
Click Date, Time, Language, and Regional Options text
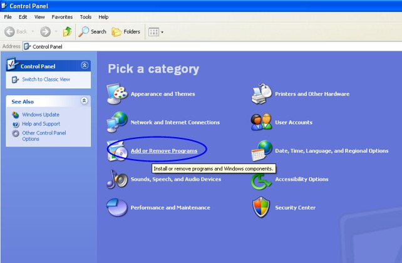click(332, 151)
